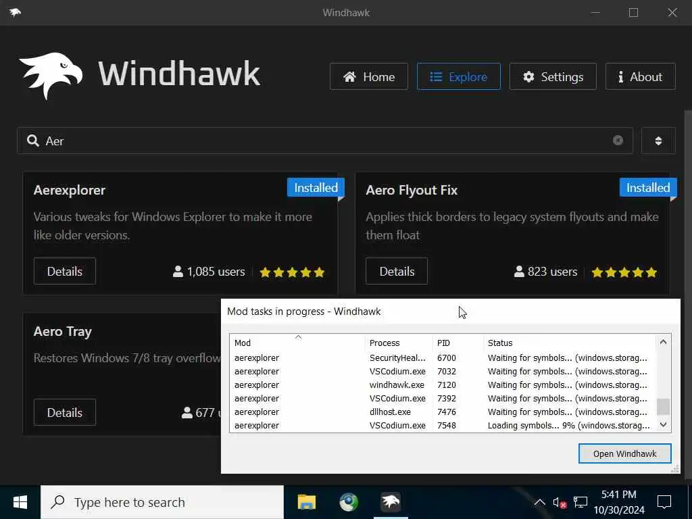
Task: Open the sort order dropdown
Action: coord(658,141)
